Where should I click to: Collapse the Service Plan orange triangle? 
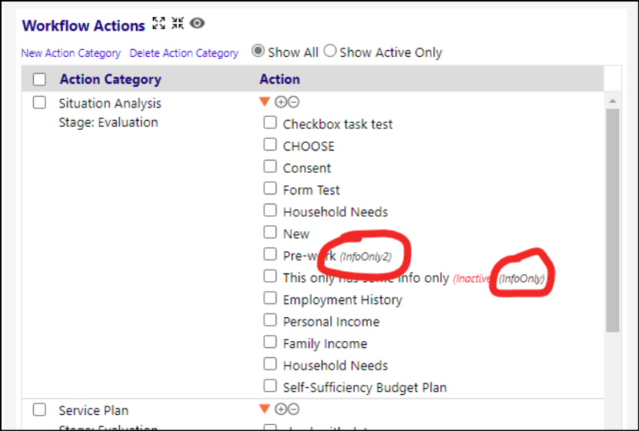click(x=264, y=409)
